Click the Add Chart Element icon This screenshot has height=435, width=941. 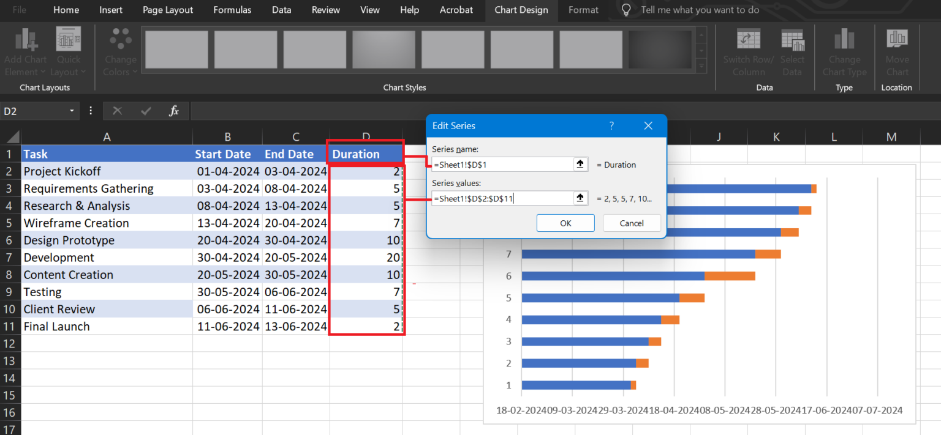click(x=25, y=39)
